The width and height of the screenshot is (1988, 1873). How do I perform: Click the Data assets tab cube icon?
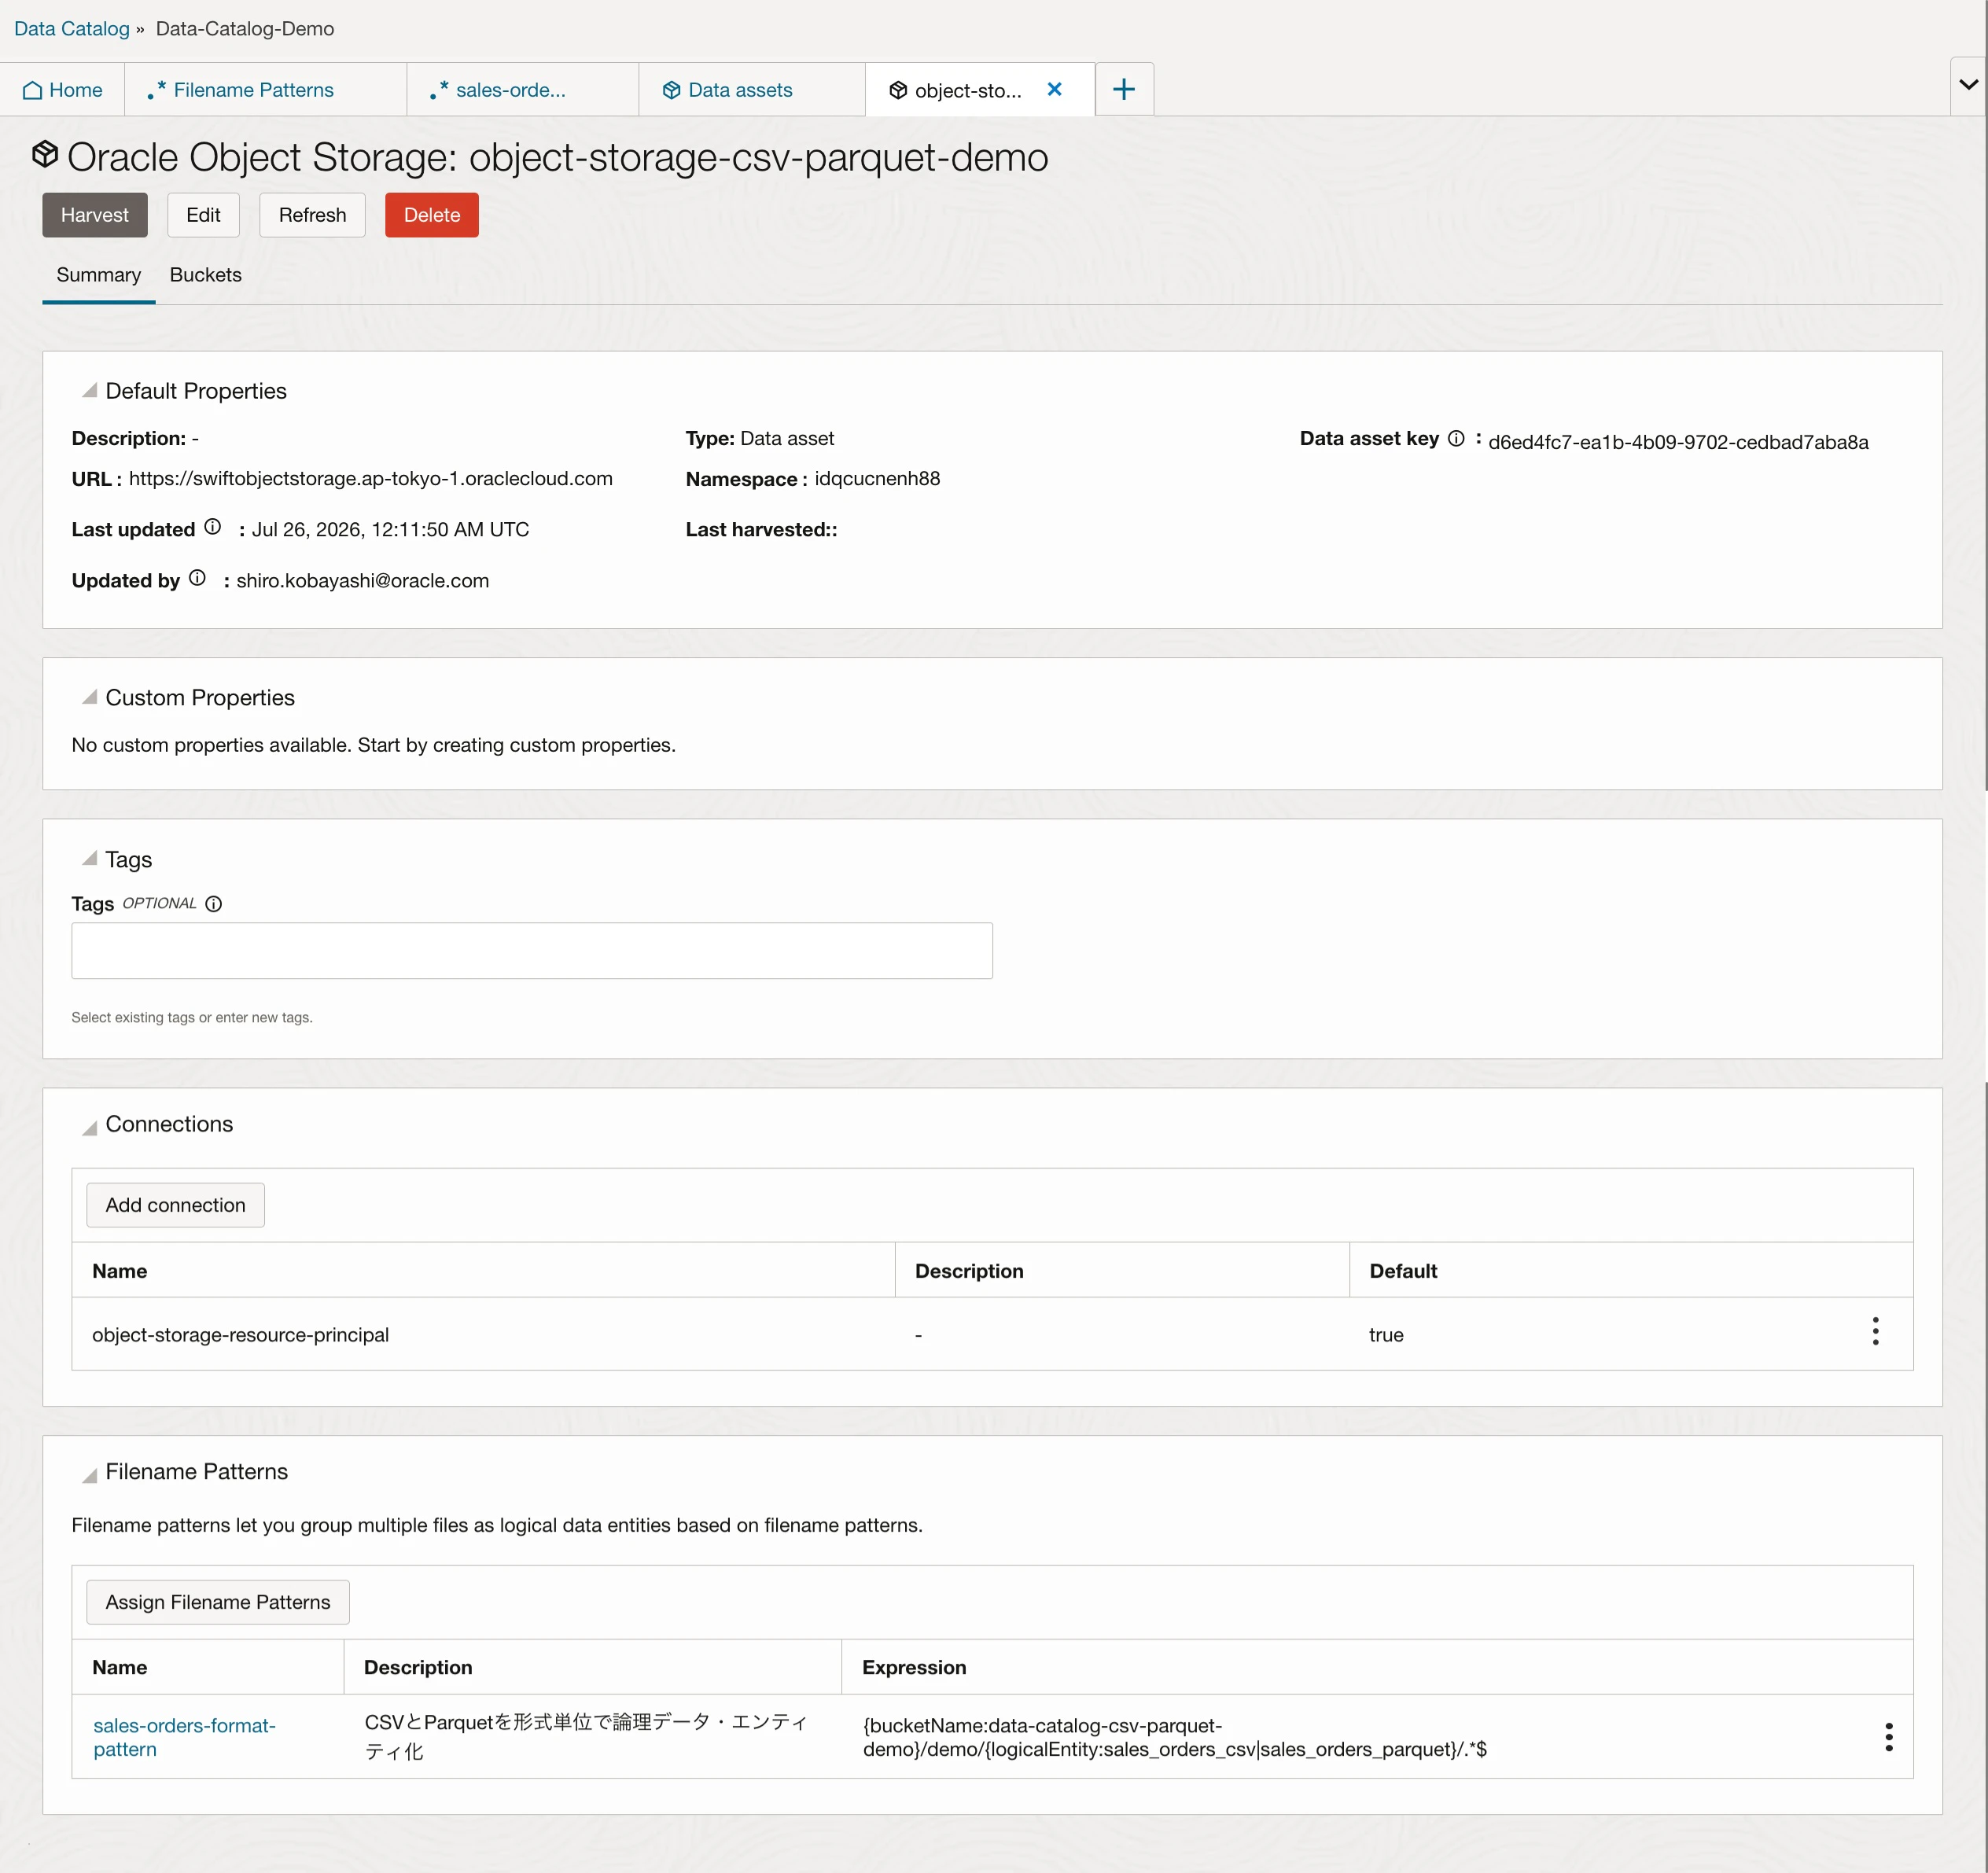671,90
